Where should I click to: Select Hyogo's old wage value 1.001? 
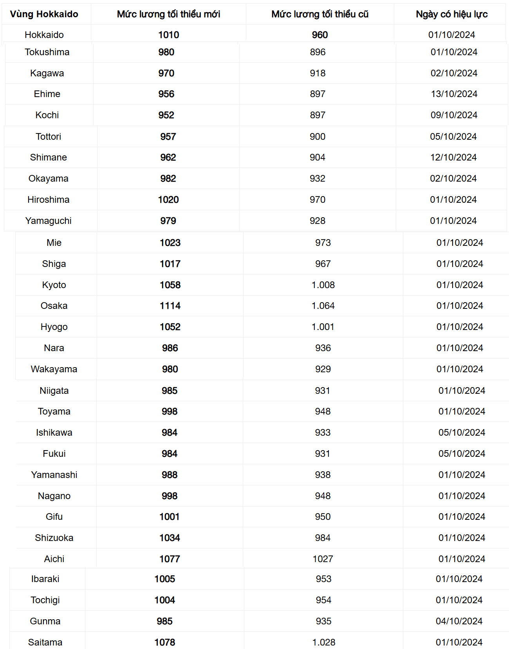coord(323,327)
